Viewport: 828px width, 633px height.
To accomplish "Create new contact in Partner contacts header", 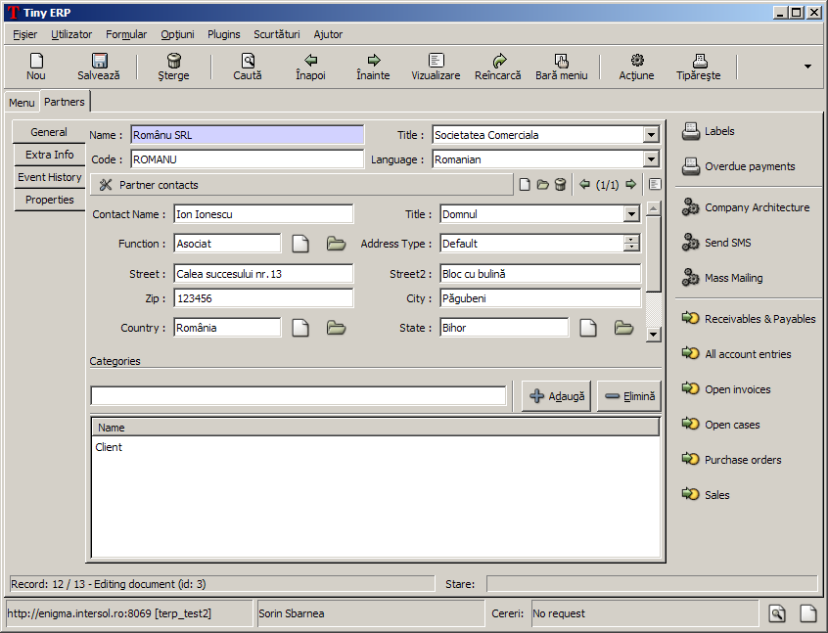I will coord(525,184).
